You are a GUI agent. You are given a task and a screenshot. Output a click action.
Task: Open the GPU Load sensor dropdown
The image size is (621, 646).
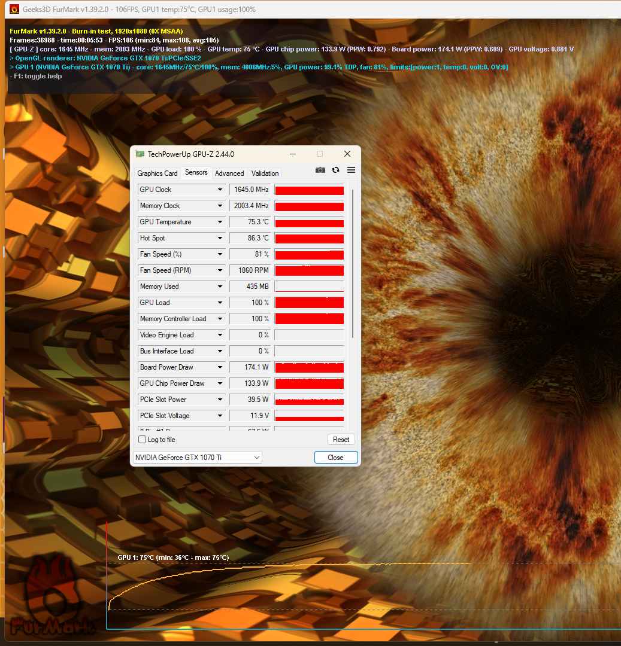(x=220, y=303)
